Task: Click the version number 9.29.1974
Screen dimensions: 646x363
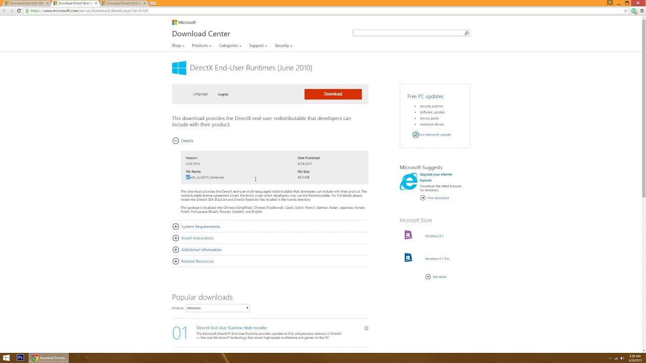Action: pos(192,164)
